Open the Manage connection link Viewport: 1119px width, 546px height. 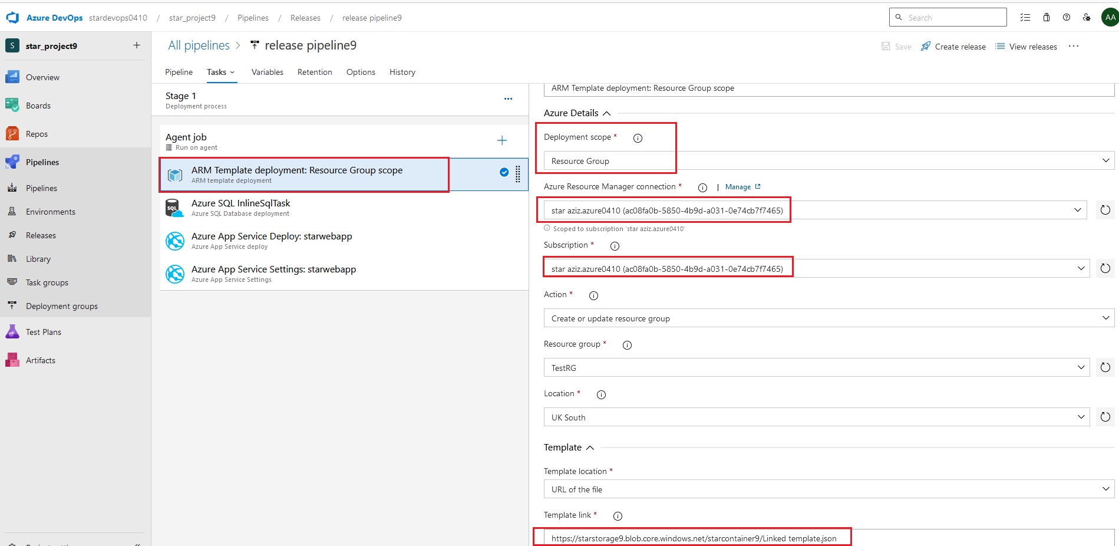pyautogui.click(x=742, y=187)
